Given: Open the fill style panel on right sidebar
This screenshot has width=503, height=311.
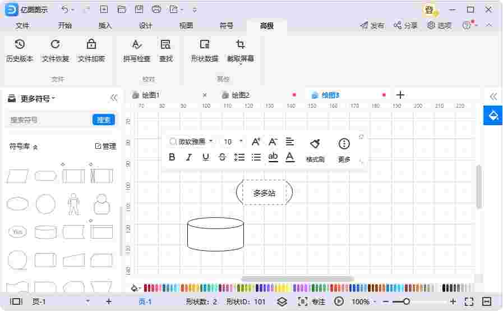Looking at the screenshot, I should coord(493,116).
